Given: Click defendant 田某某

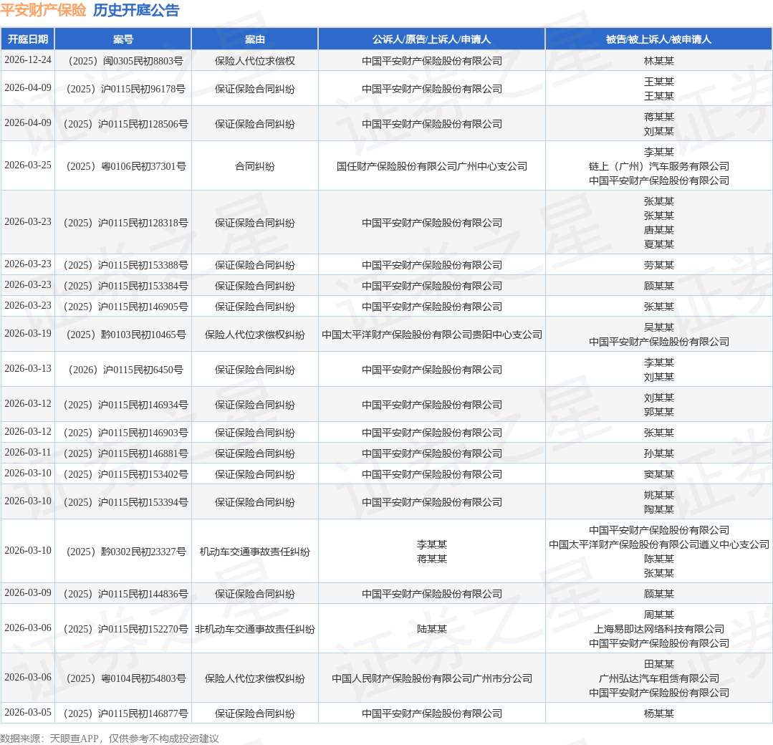Looking at the screenshot, I should [x=658, y=665].
